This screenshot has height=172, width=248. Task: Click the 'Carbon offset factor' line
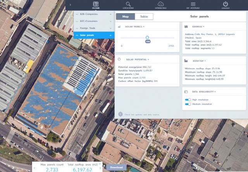click(138, 81)
